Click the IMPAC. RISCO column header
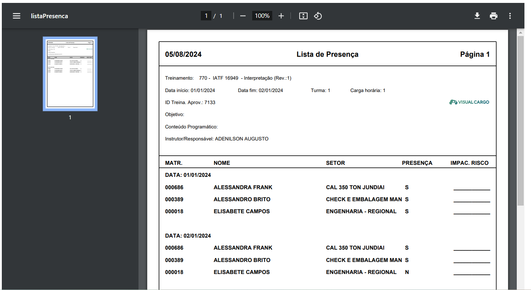531x290 pixels. [x=469, y=163]
